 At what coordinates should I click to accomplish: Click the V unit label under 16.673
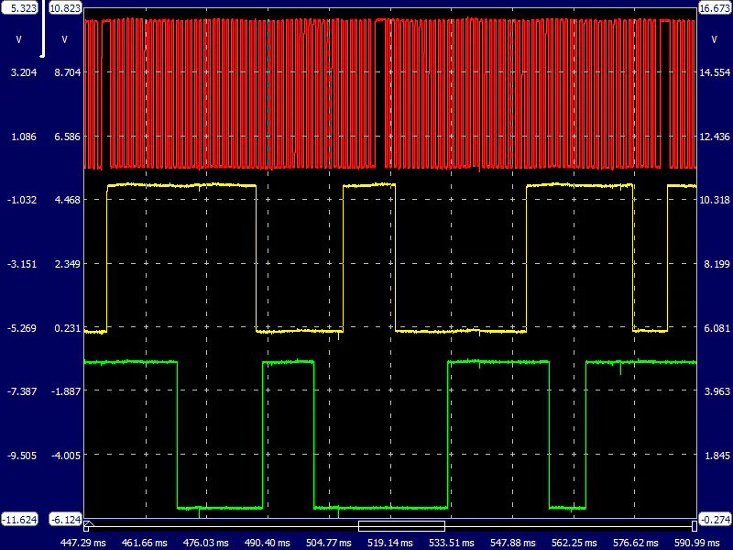point(714,39)
